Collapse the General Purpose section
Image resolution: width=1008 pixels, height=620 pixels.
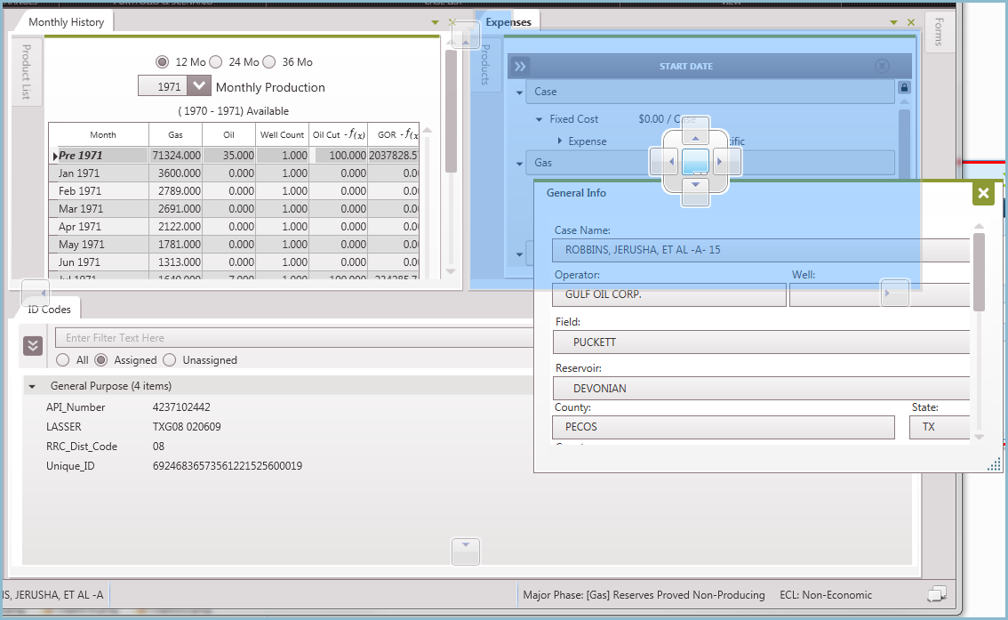33,386
